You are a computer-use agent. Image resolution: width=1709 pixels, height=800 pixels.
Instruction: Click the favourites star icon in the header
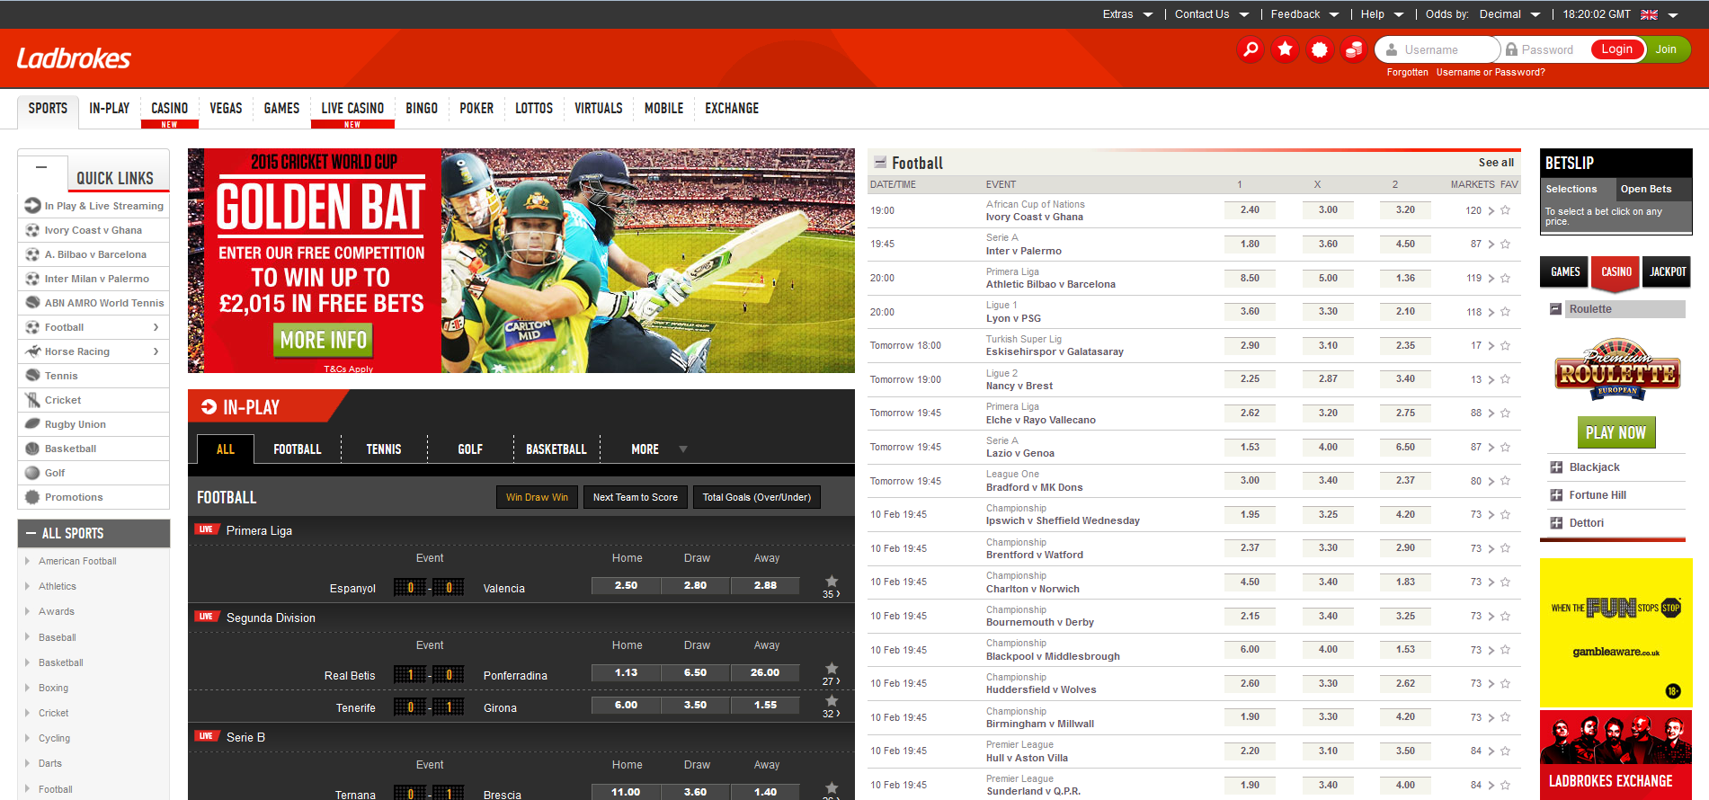1285,49
